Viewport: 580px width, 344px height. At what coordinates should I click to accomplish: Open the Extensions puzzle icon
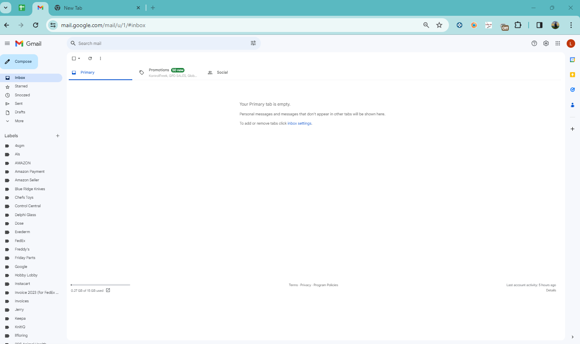click(x=518, y=25)
